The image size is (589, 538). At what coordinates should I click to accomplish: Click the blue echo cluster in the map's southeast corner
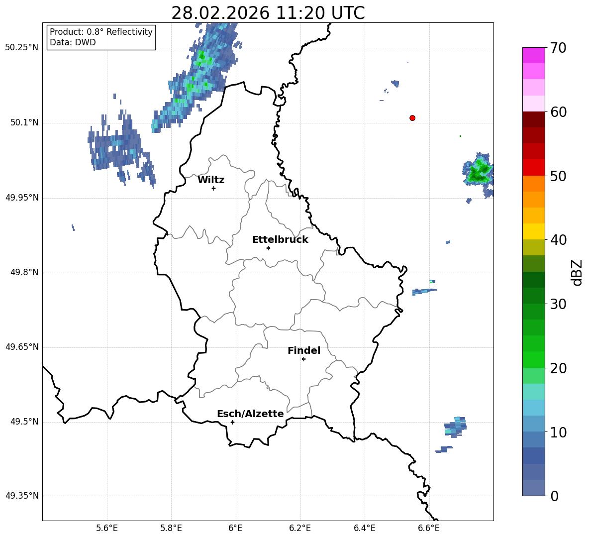(x=455, y=427)
